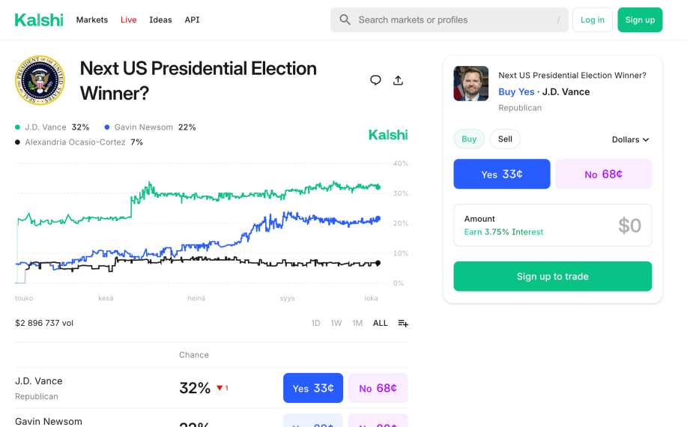
Task: Select Yes 33¢ in trade panel
Action: 502,174
